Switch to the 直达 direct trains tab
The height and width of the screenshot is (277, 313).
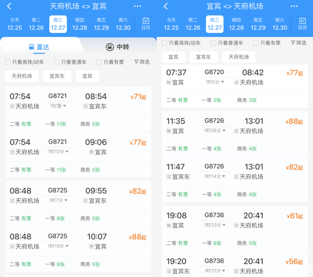pyautogui.click(x=39, y=47)
